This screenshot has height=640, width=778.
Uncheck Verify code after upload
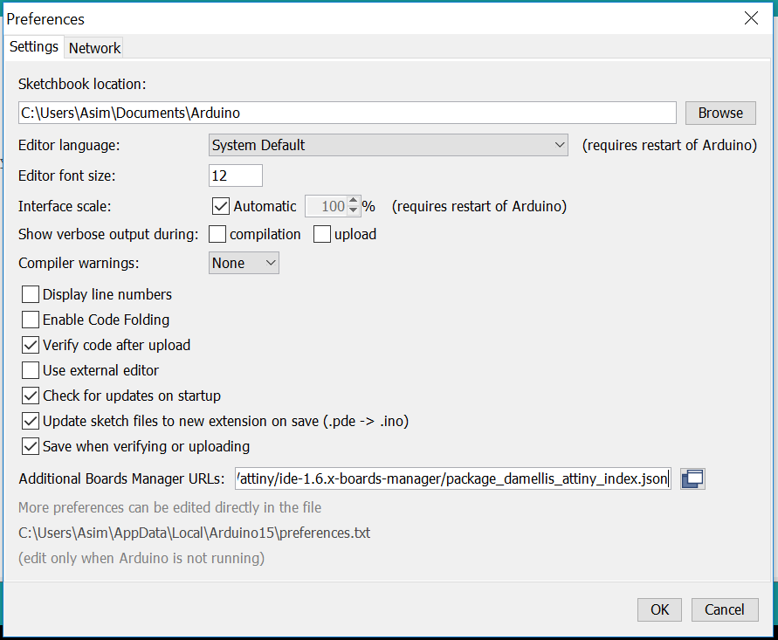(31, 345)
